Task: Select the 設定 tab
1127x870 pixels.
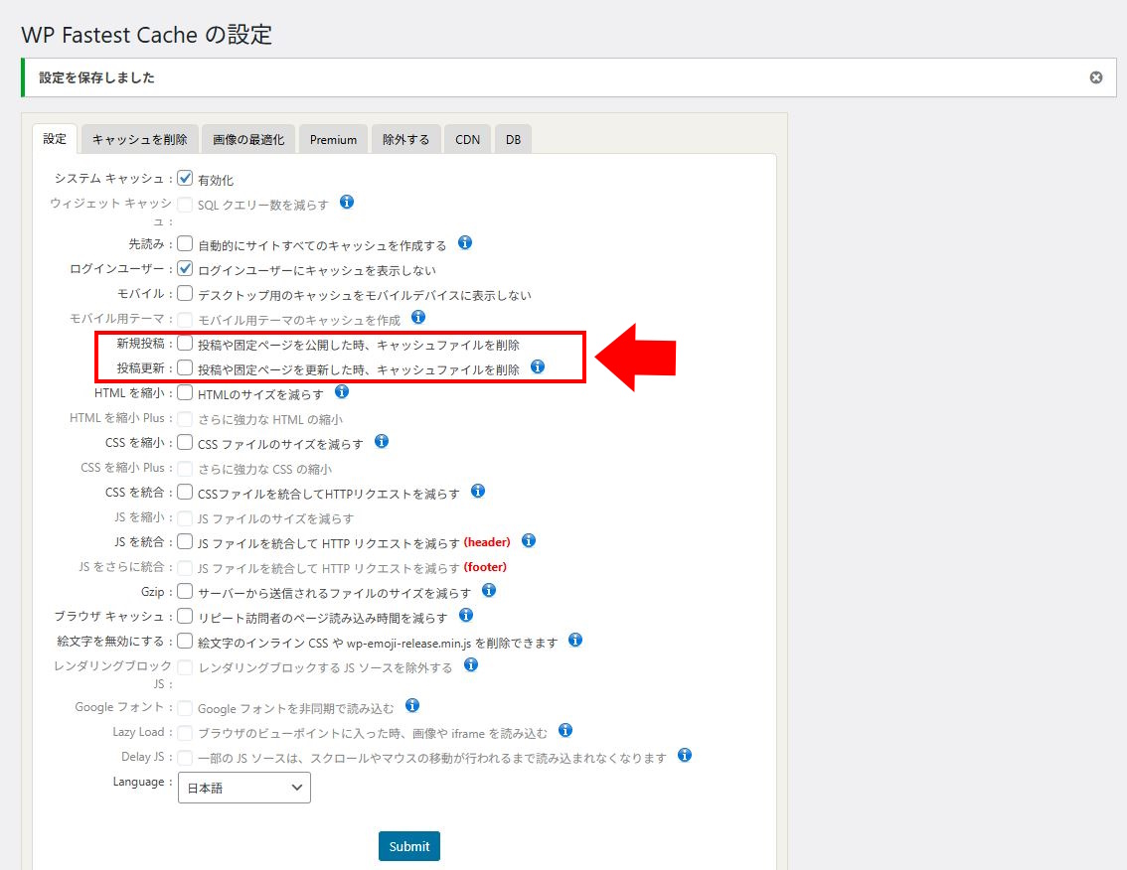Action: 55,139
